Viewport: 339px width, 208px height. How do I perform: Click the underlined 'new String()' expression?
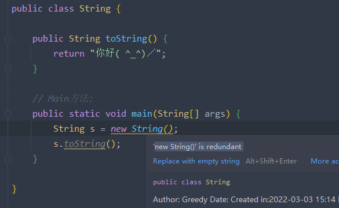(141, 129)
